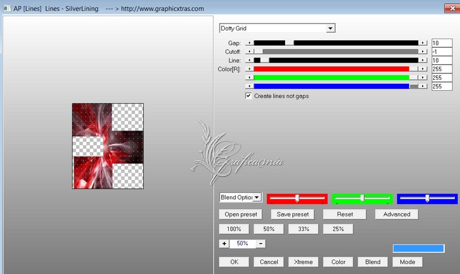Click the Cutoff slider left arrow
The width and height of the screenshot is (460, 274).
[x=250, y=52]
